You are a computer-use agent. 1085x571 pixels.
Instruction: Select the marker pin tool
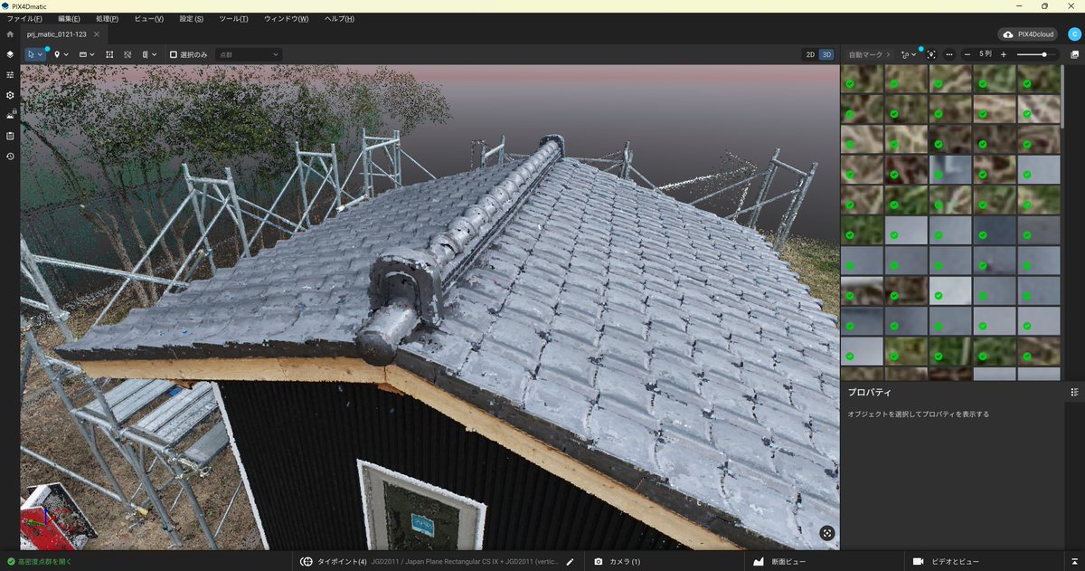click(57, 54)
